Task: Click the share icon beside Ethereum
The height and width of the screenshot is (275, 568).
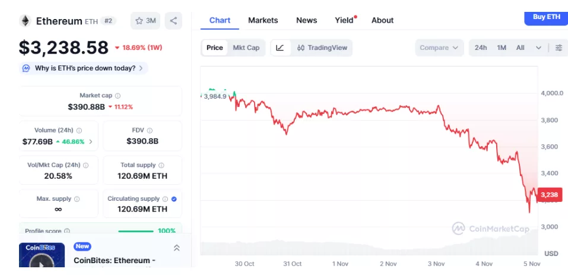Action: (x=173, y=21)
